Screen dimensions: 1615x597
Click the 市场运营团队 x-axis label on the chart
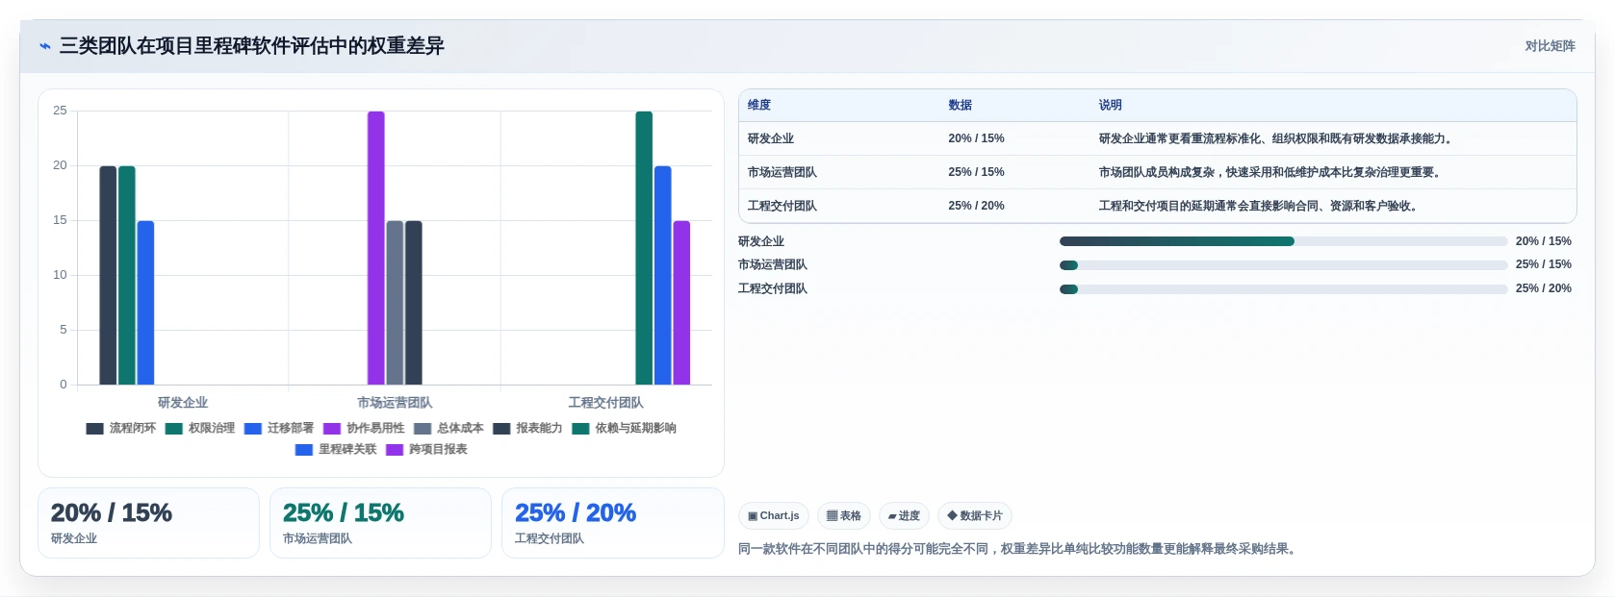pyautogui.click(x=395, y=403)
